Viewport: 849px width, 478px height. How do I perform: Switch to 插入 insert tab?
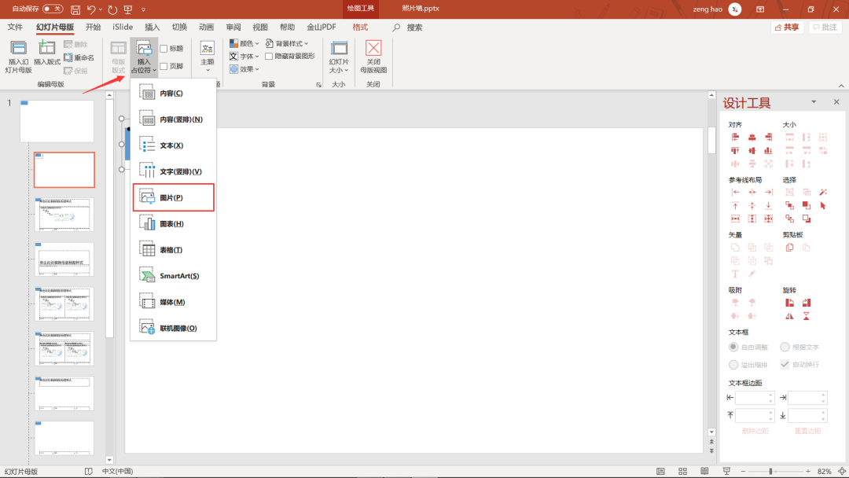(153, 27)
